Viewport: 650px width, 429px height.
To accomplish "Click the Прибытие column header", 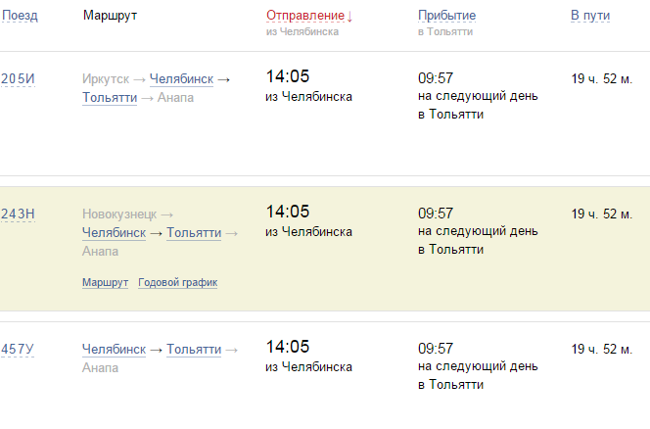I will pos(446,17).
